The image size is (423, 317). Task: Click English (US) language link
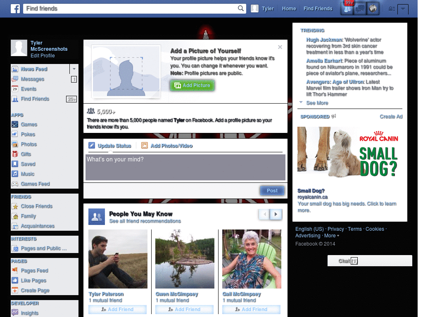[309, 229]
